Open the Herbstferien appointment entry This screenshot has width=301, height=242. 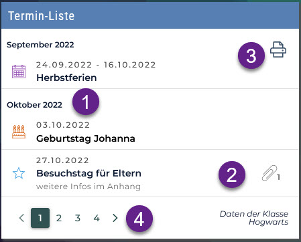150,72
